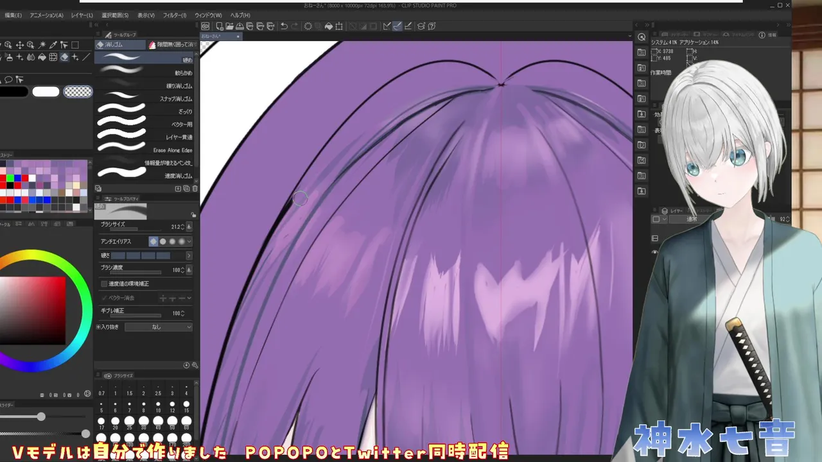
Task: Click the Fill icon in command bar
Action: (329, 26)
